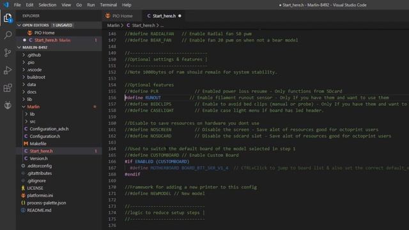Click the VS Code logo icon
The width and height of the screenshot is (409, 230).
(x=6, y=4)
